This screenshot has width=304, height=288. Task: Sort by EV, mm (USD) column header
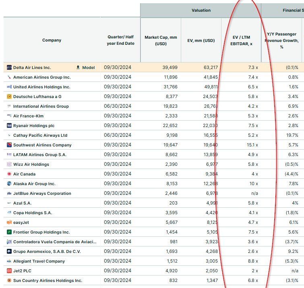[x=201, y=41]
